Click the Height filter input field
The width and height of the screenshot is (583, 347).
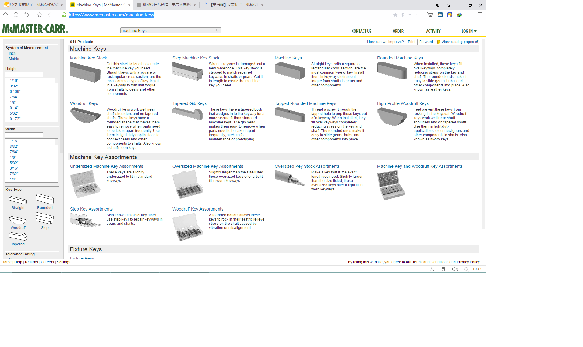pyautogui.click(x=24, y=75)
